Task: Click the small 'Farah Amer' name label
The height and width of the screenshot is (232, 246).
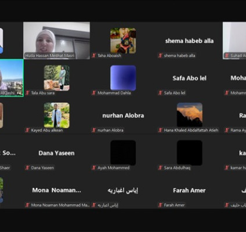Action: [174, 205]
